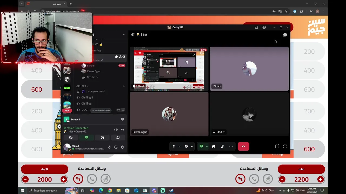Bookmark this page star icon
This screenshot has width=346, height=194.
286,11
